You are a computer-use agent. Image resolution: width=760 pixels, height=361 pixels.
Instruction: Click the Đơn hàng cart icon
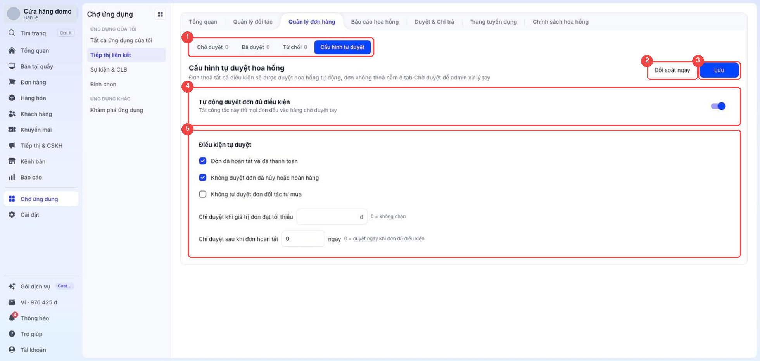pos(12,82)
